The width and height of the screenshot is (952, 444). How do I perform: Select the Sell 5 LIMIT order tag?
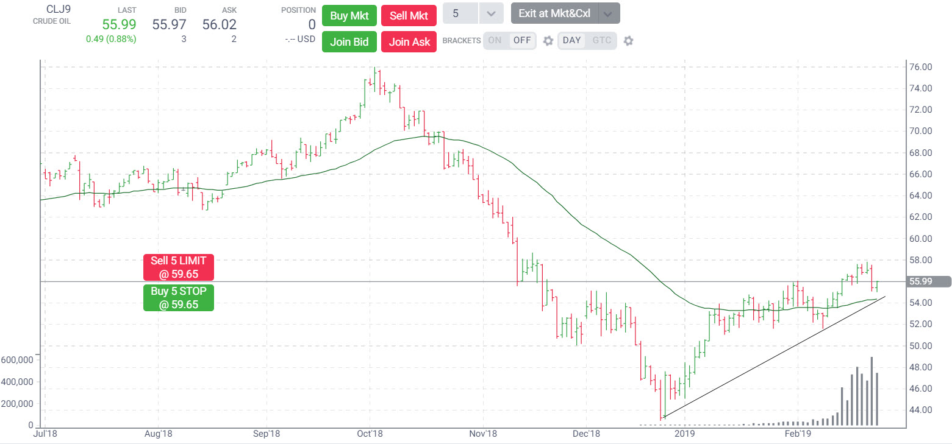[x=178, y=267]
